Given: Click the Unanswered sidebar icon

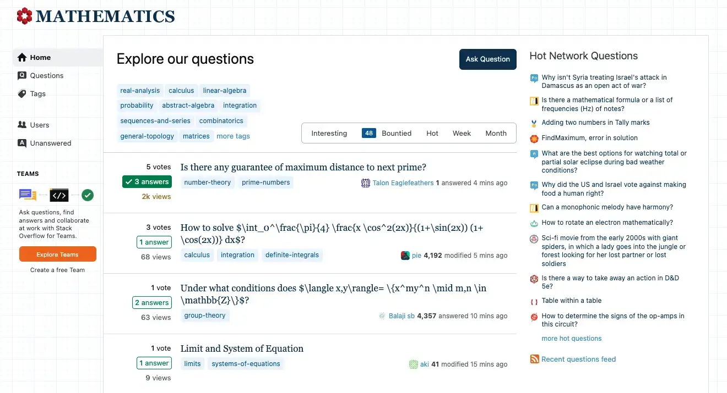Looking at the screenshot, I should point(22,143).
